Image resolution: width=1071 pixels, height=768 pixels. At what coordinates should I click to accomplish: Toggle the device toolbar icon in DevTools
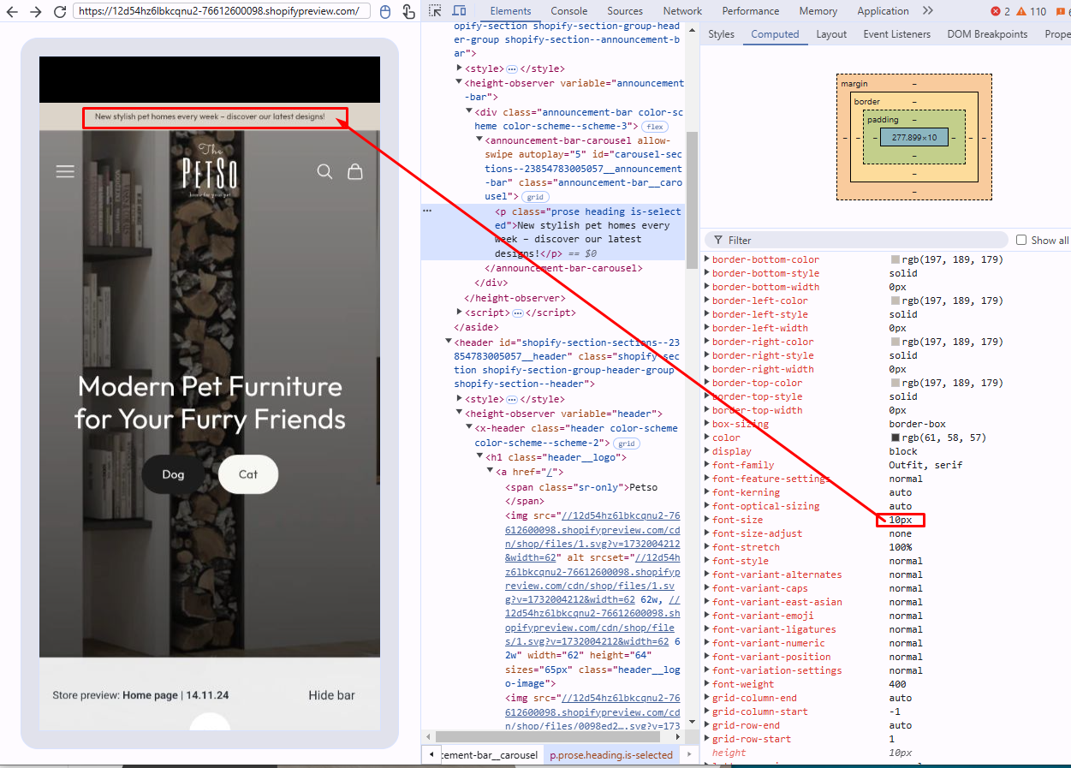point(460,11)
